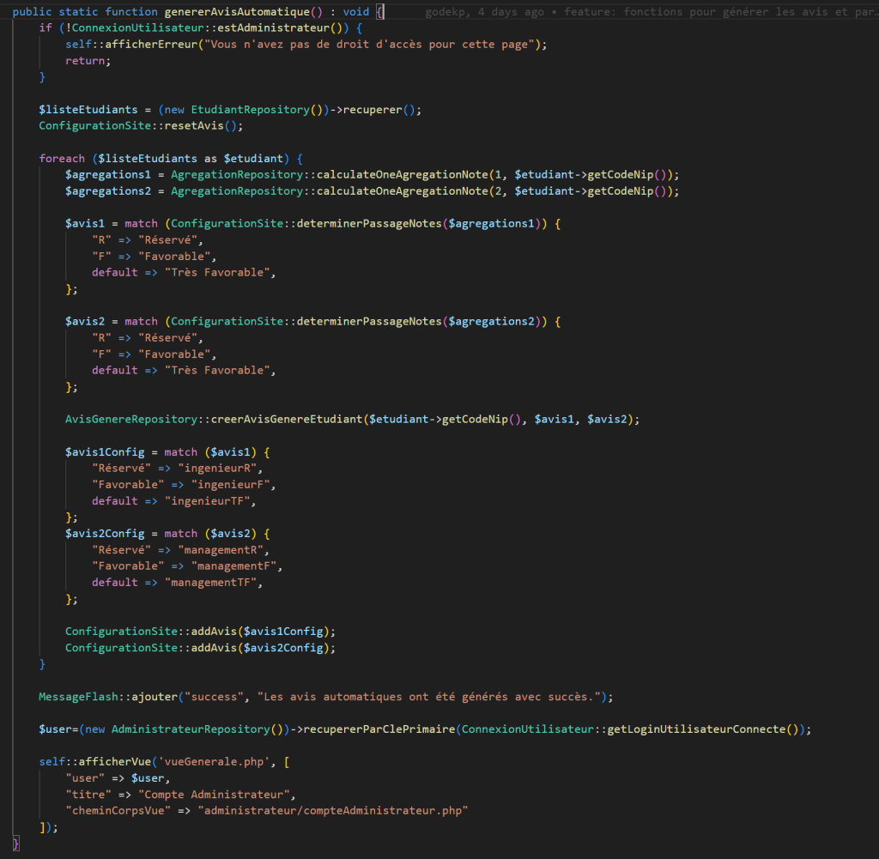Click addAvis on the $avis2Config call line

point(214,648)
